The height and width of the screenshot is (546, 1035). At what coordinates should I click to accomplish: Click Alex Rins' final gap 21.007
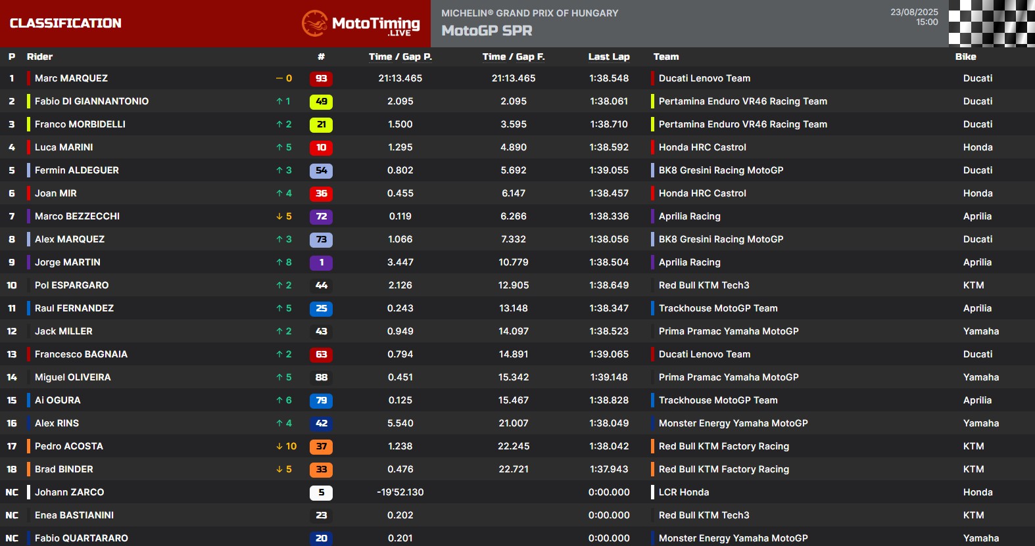tap(514, 423)
